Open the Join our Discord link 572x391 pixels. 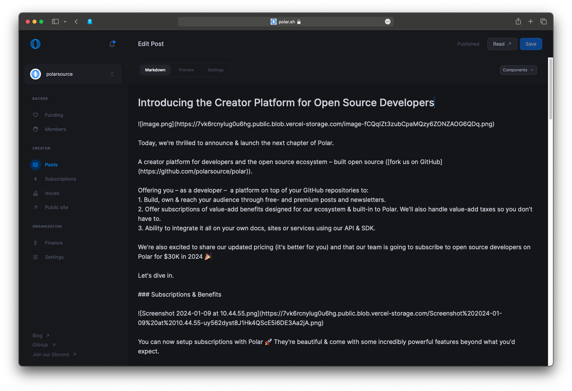50,354
